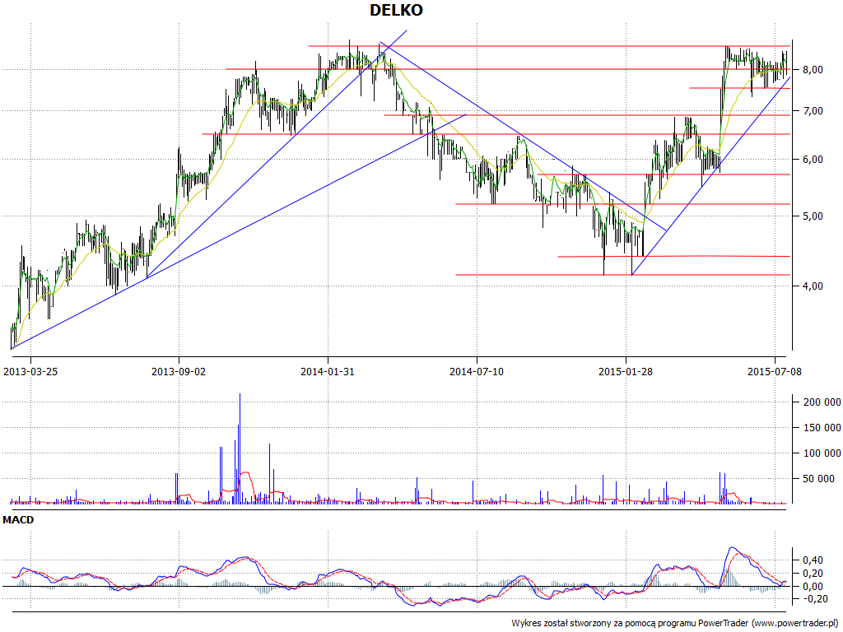Click the 6,00 price axis label
Image resolution: width=843 pixels, height=632 pixels.
(813, 159)
